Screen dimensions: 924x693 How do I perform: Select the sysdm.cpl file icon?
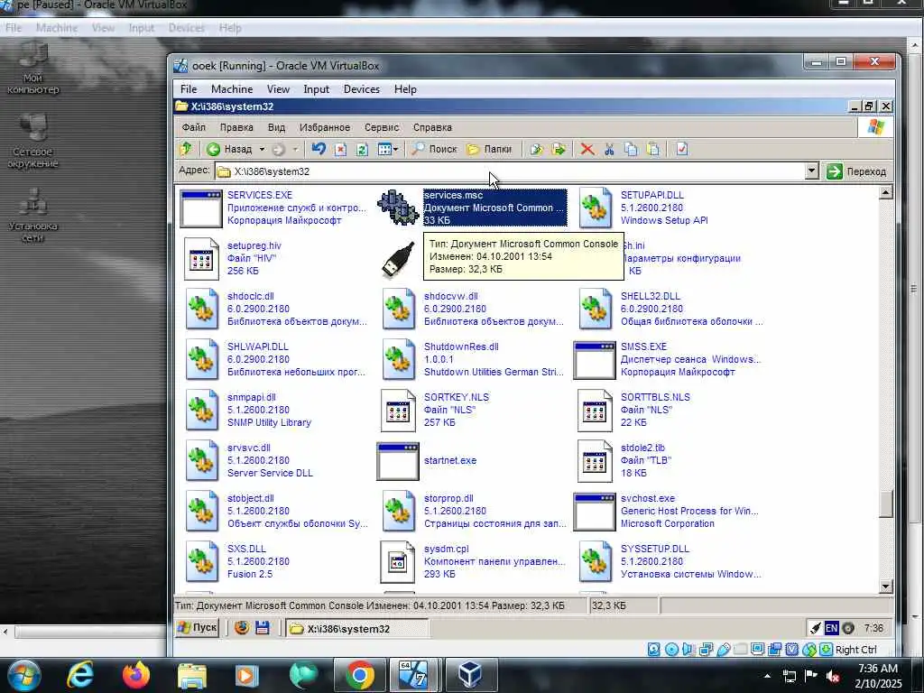398,561
